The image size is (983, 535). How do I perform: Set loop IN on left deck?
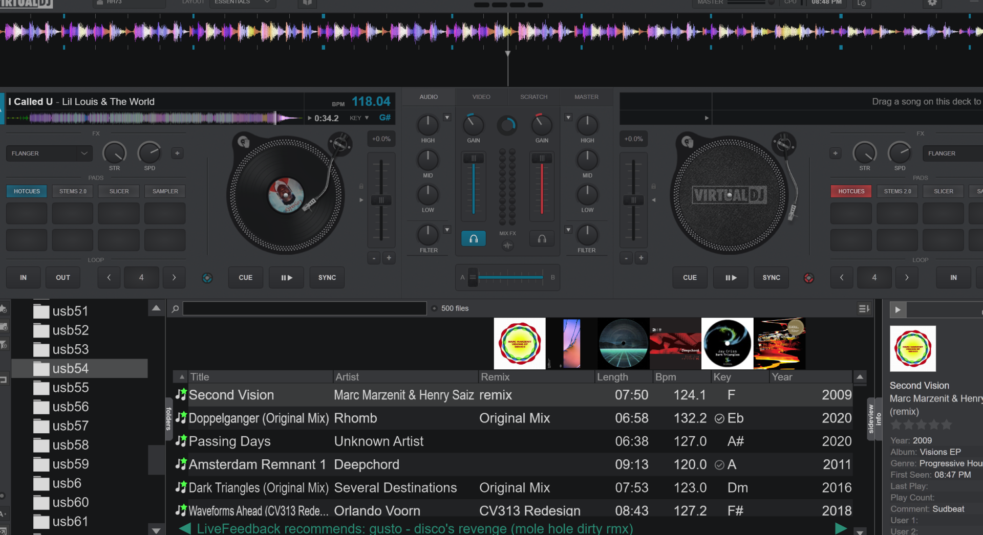pos(23,278)
